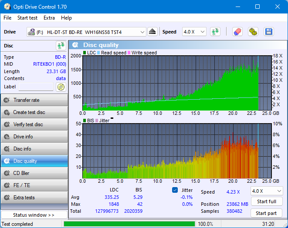Click the Disc quality header icon
Image resolution: width=288 pixels, height=228 pixels.
(x=75, y=45)
